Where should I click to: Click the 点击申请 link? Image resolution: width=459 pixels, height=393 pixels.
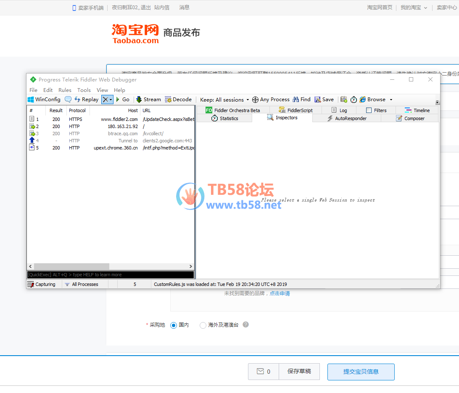tap(280, 293)
